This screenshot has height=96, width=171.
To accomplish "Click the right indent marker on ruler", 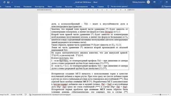I will [x=128, y=10].
